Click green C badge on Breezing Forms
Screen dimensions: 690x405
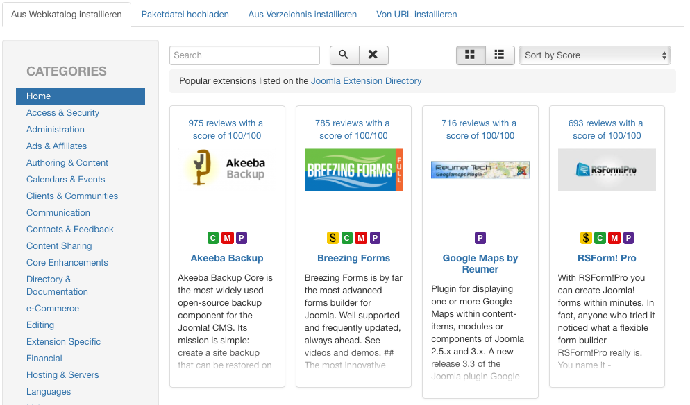coord(347,238)
